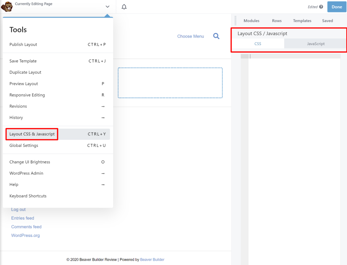Choose Publish Layout from Tools menu
This screenshot has height=265, width=347.
pos(58,44)
